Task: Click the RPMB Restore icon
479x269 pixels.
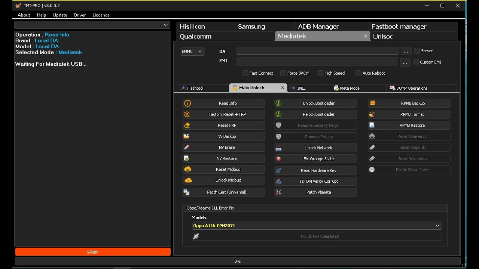Action: (372, 126)
